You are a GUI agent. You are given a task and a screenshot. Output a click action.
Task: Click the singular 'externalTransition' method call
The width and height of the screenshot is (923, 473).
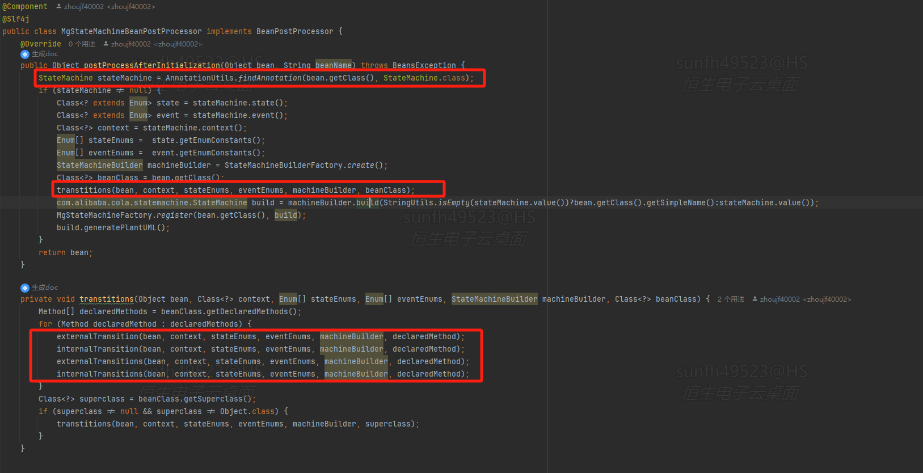[98, 337]
